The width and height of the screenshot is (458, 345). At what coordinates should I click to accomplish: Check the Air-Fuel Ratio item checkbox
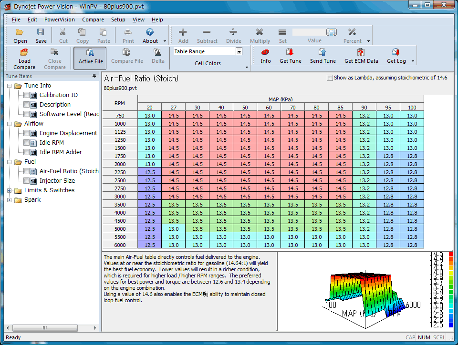[27, 171]
